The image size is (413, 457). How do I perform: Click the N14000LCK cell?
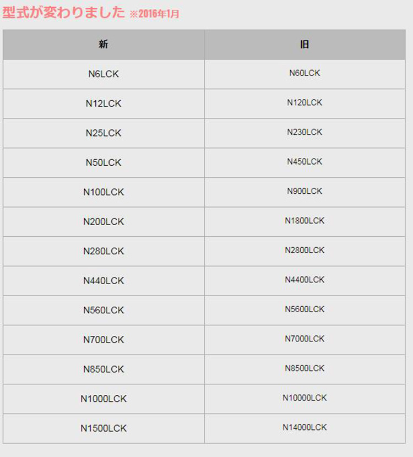[305, 427]
